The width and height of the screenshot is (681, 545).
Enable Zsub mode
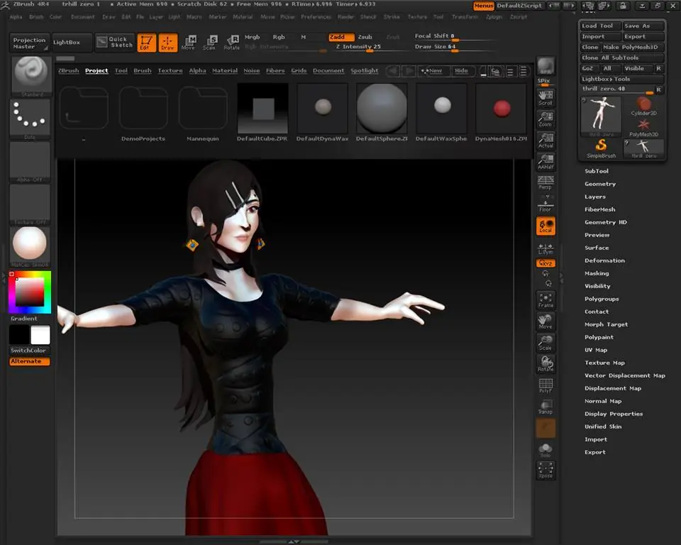point(365,37)
